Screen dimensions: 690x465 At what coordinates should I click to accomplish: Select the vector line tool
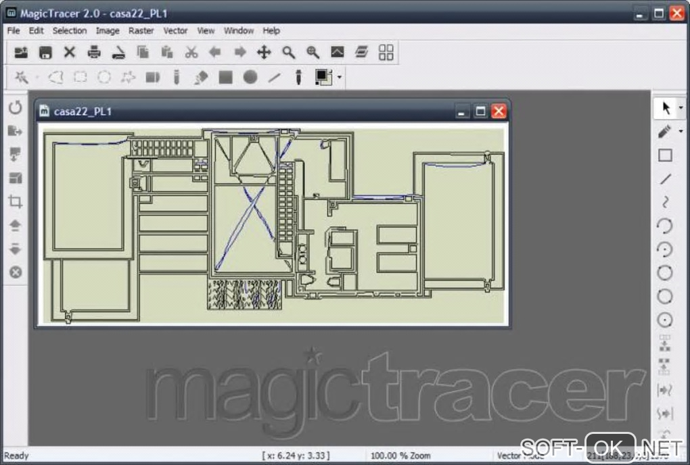click(x=665, y=179)
